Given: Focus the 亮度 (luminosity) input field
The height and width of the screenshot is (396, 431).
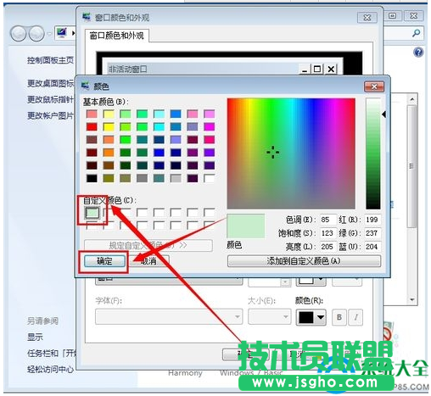Looking at the screenshot, I should (x=328, y=247).
